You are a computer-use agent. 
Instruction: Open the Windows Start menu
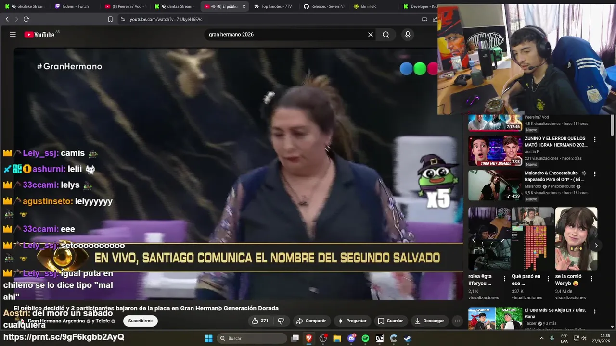coord(208,338)
